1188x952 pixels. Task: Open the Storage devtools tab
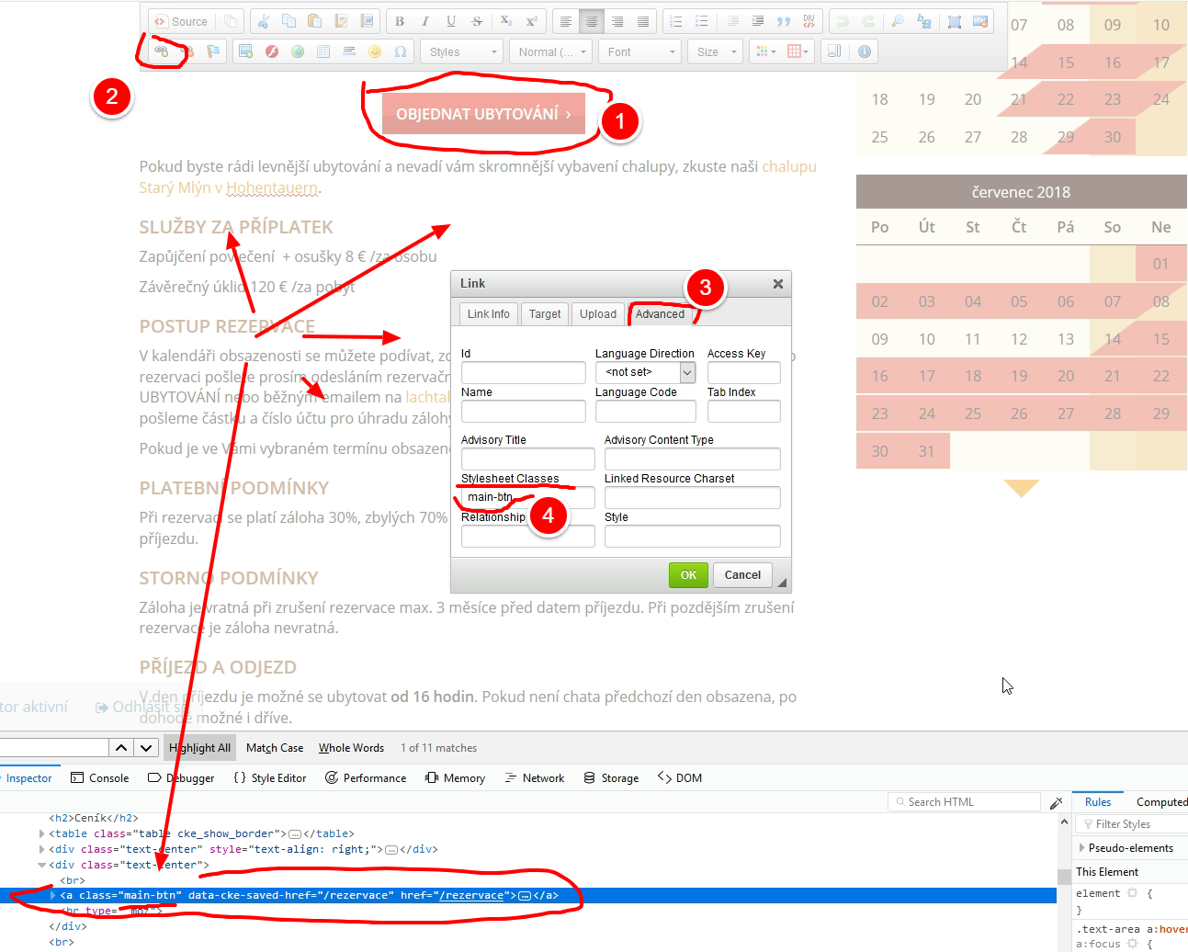(x=611, y=778)
